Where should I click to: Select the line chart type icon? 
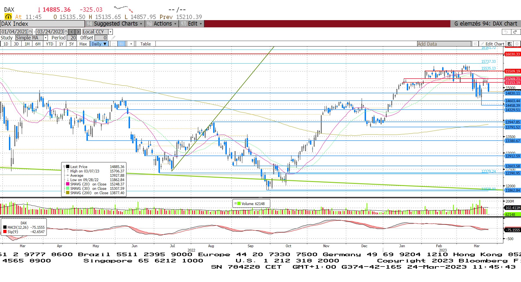[114, 44]
